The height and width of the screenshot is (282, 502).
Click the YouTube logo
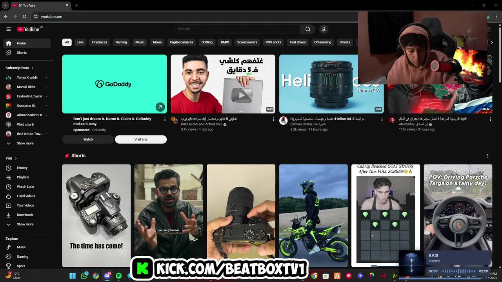(x=28, y=29)
